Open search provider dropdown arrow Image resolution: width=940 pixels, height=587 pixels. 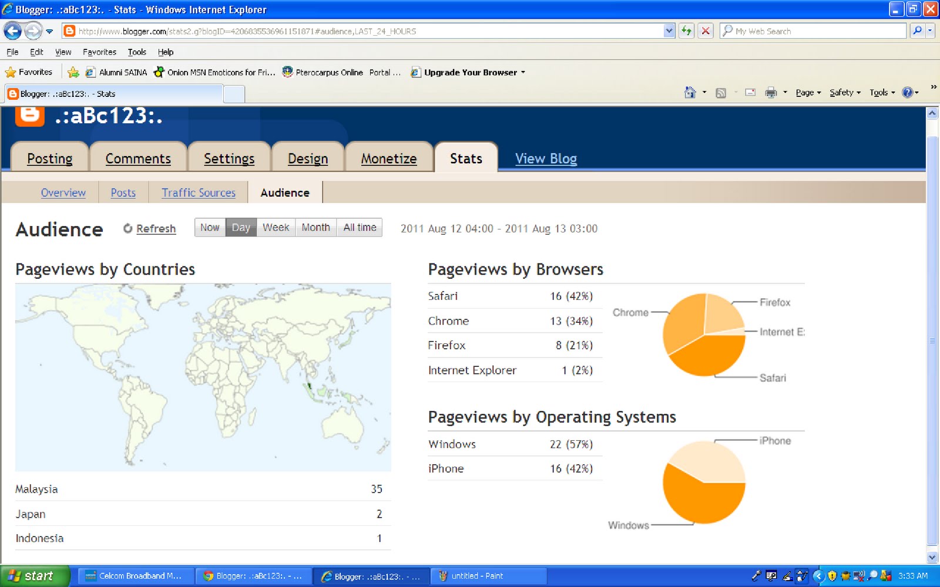click(x=930, y=31)
